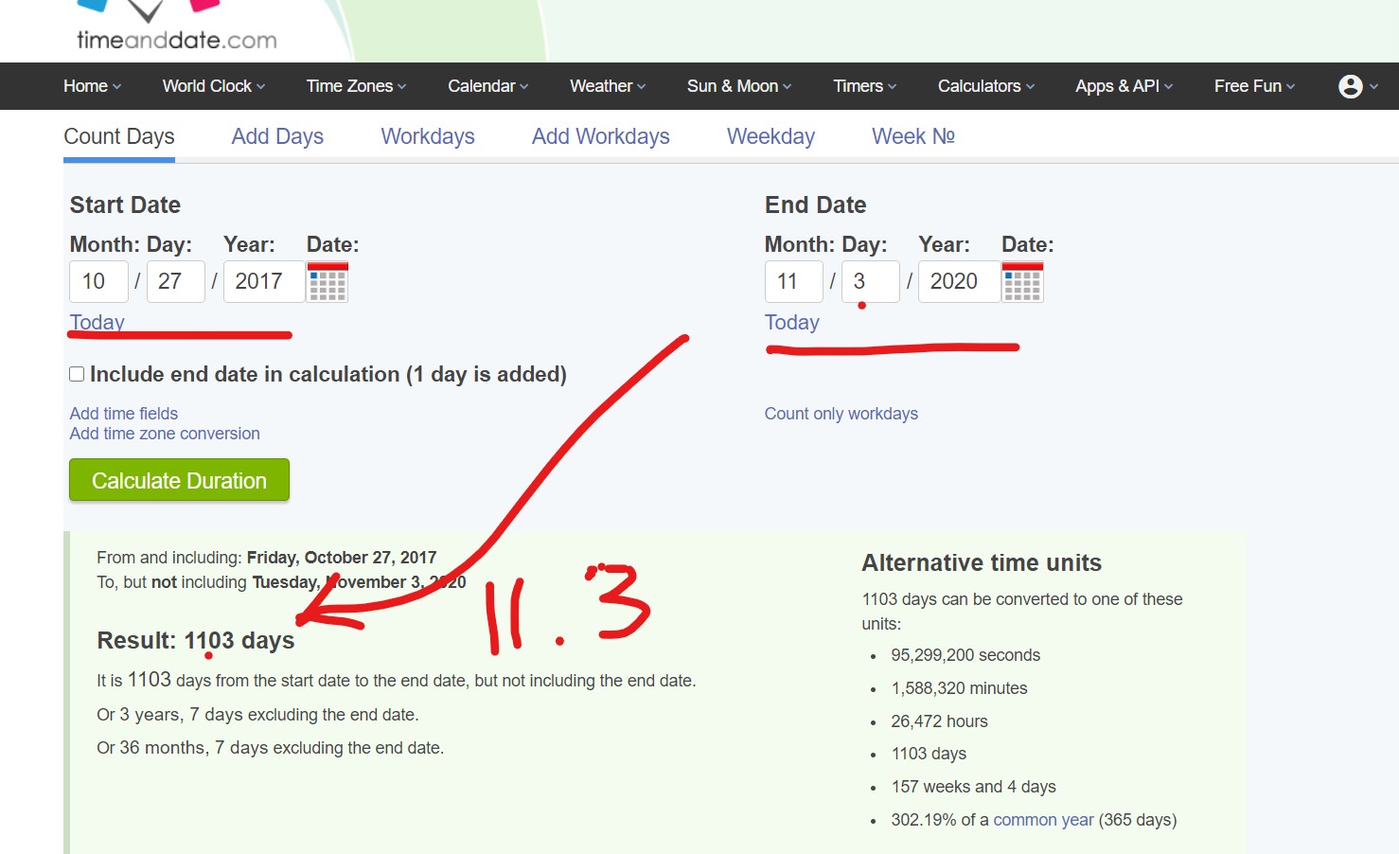Switch to the Add Workdays tab
The height and width of the screenshot is (854, 1399).
pos(601,136)
